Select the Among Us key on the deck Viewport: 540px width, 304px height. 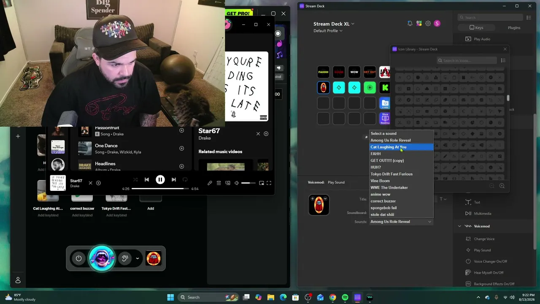click(323, 87)
